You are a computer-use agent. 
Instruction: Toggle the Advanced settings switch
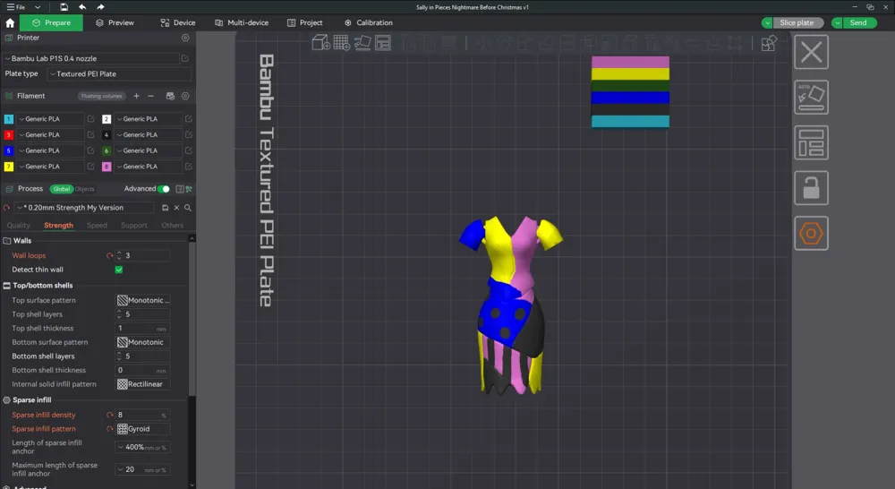tap(164, 189)
